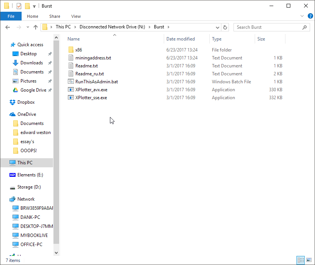
Task: Navigate back using the back arrow
Action: coord(8,27)
